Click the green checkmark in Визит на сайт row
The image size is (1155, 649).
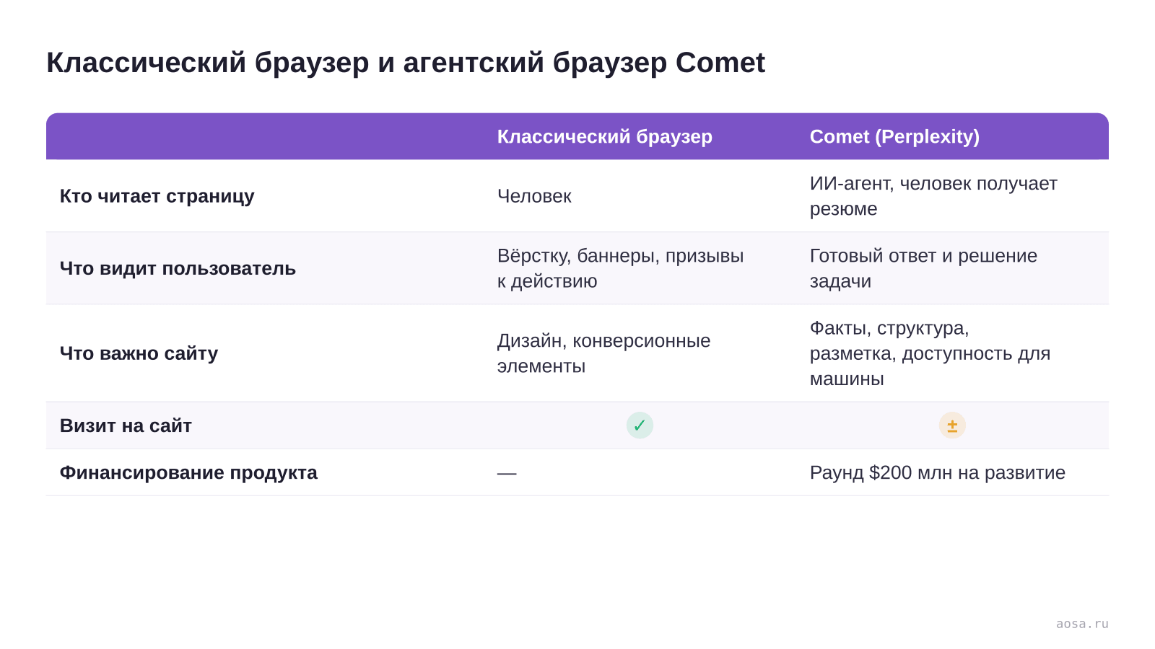(640, 425)
